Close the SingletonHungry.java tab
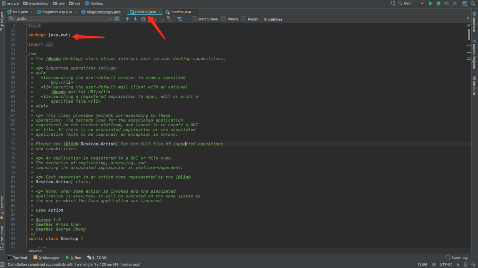This screenshot has width=478, height=268. click(x=124, y=12)
